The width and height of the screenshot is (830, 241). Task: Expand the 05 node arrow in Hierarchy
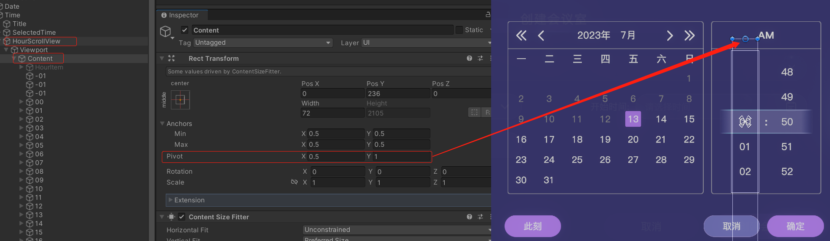click(x=21, y=145)
